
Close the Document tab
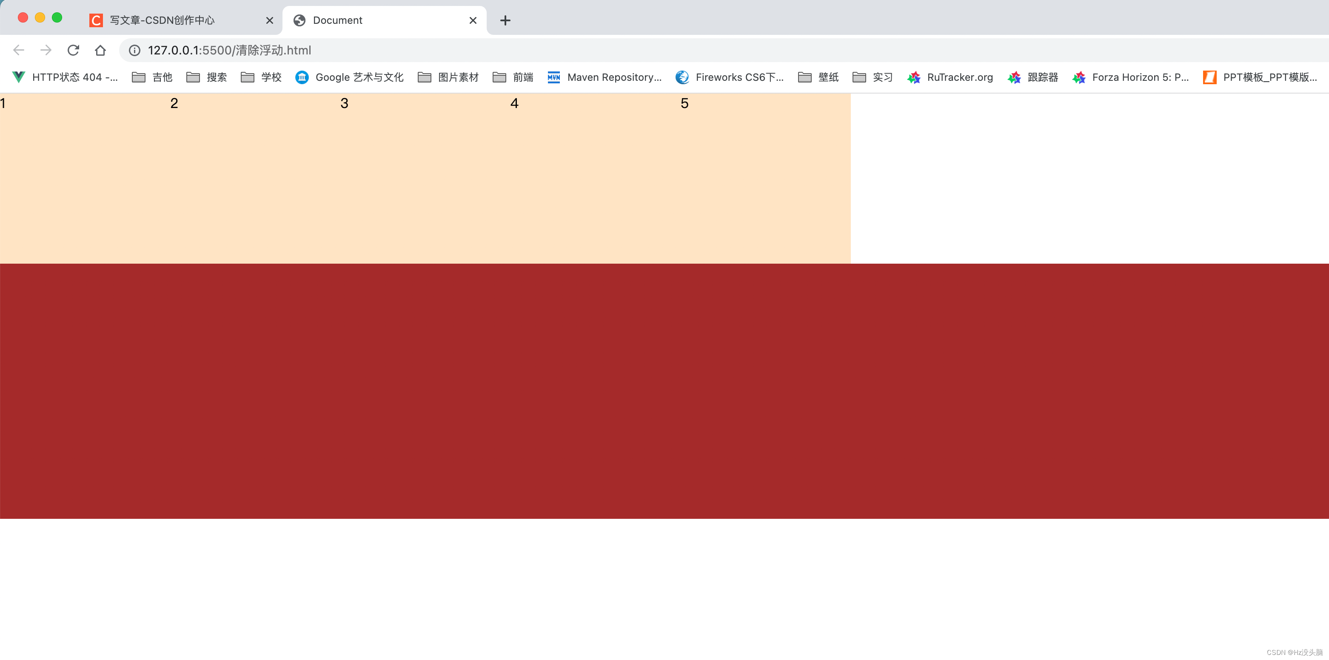[473, 20]
